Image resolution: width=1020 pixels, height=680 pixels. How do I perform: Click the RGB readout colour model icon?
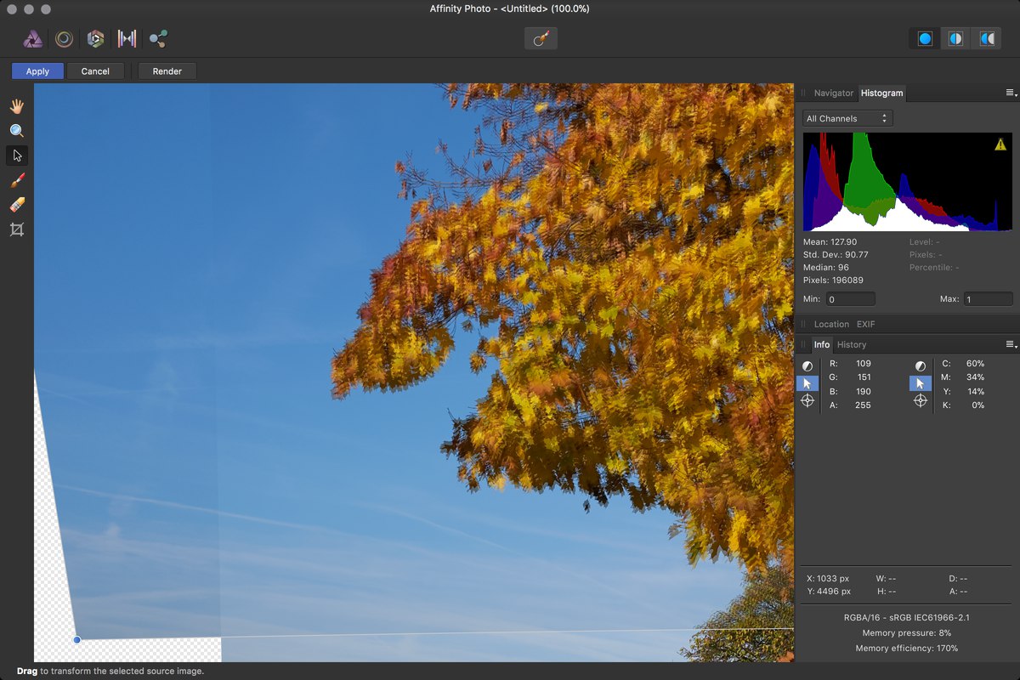click(x=807, y=366)
